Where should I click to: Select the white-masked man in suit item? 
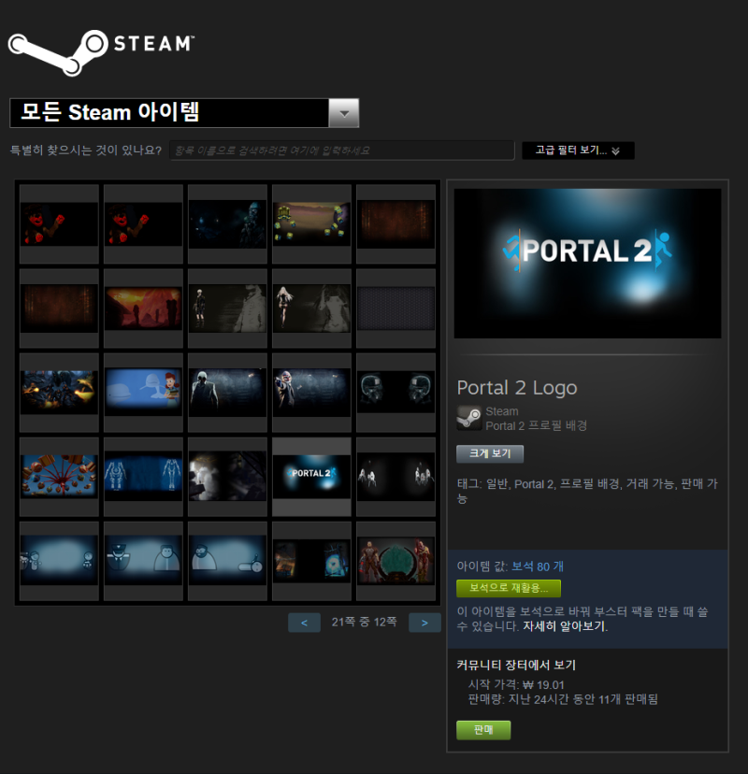point(227,393)
